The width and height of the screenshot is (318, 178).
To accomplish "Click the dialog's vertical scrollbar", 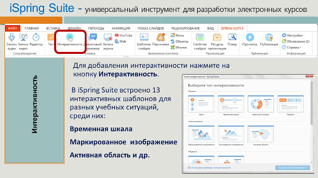I will 312,121.
